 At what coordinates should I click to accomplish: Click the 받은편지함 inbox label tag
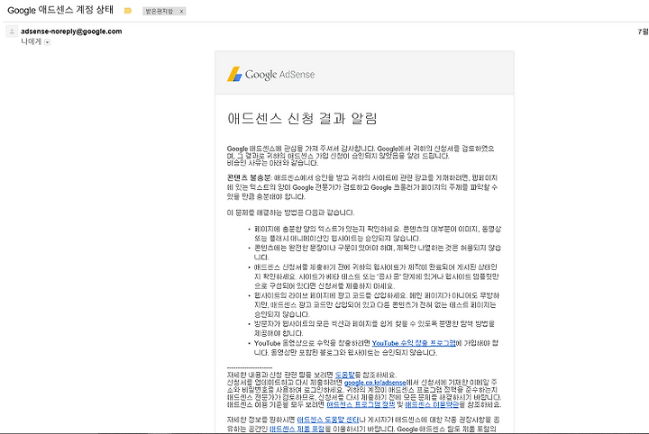pyautogui.click(x=160, y=11)
